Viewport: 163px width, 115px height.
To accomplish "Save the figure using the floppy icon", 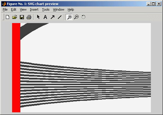I will (22, 17).
